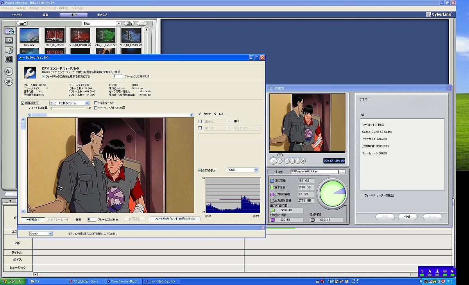469x285 pixels.
Task: Click the green free-space legend swatch
Action: coord(272,188)
